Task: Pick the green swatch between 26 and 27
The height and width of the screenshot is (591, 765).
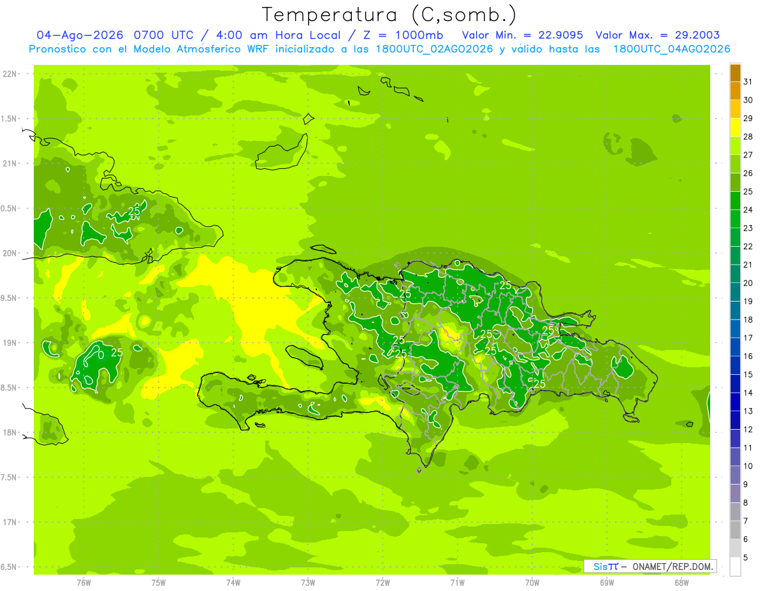Action: point(735,164)
